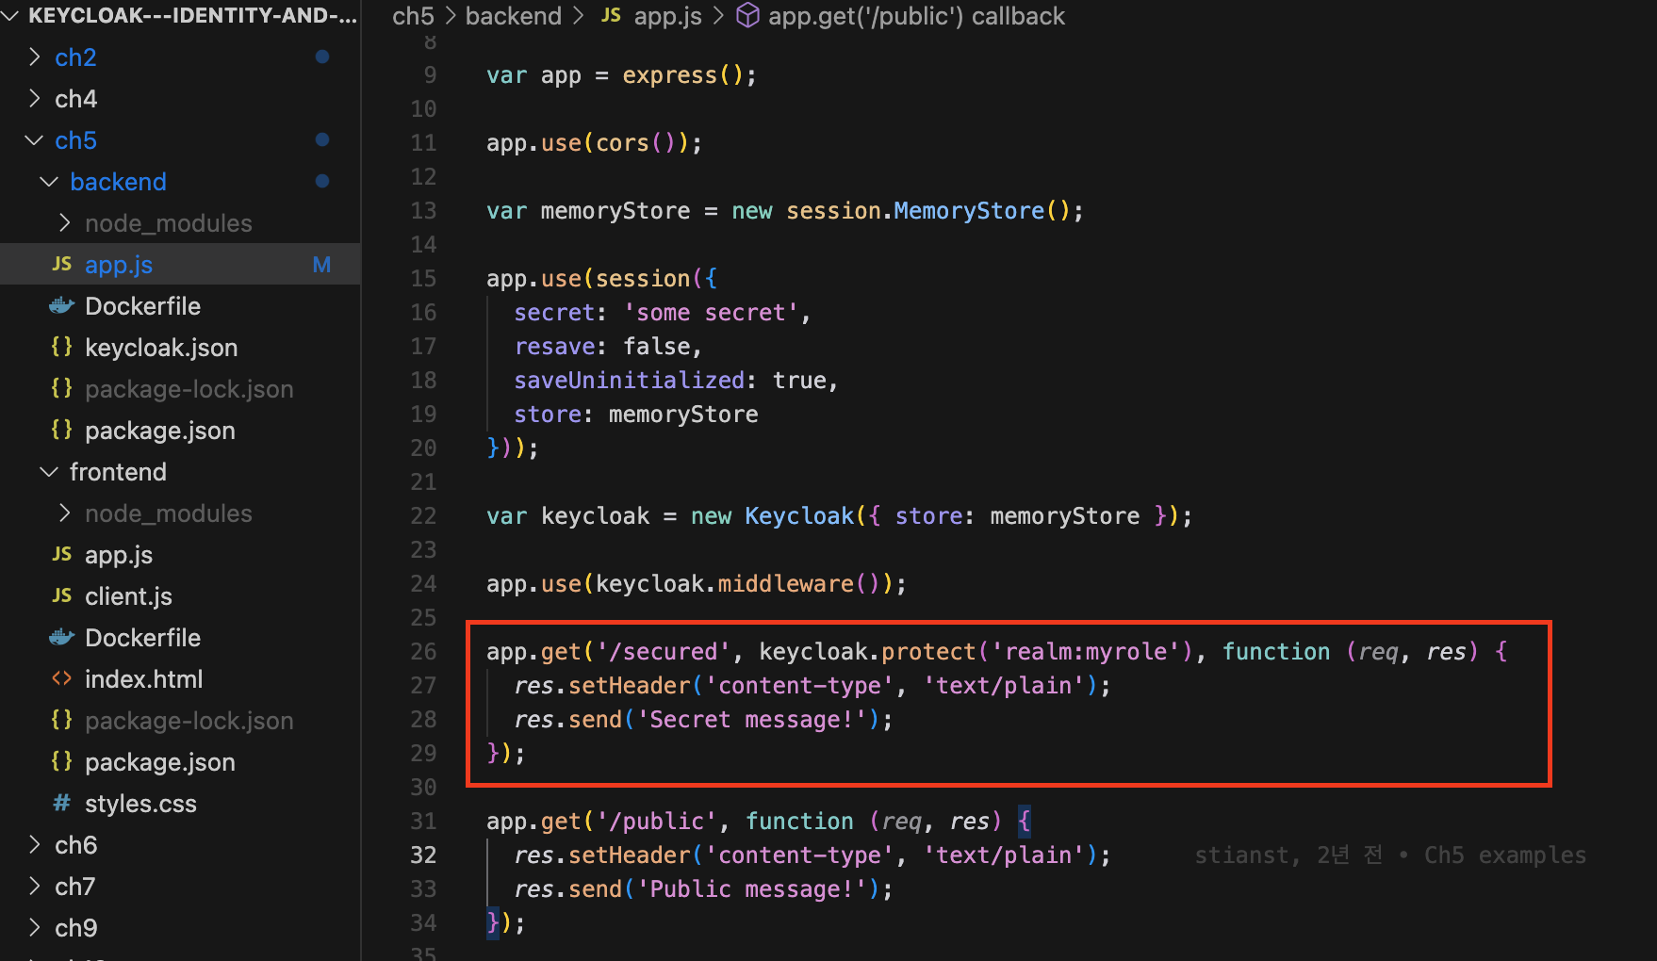Open frontend package-lock.json file
This screenshot has width=1657, height=961.
(x=189, y=721)
